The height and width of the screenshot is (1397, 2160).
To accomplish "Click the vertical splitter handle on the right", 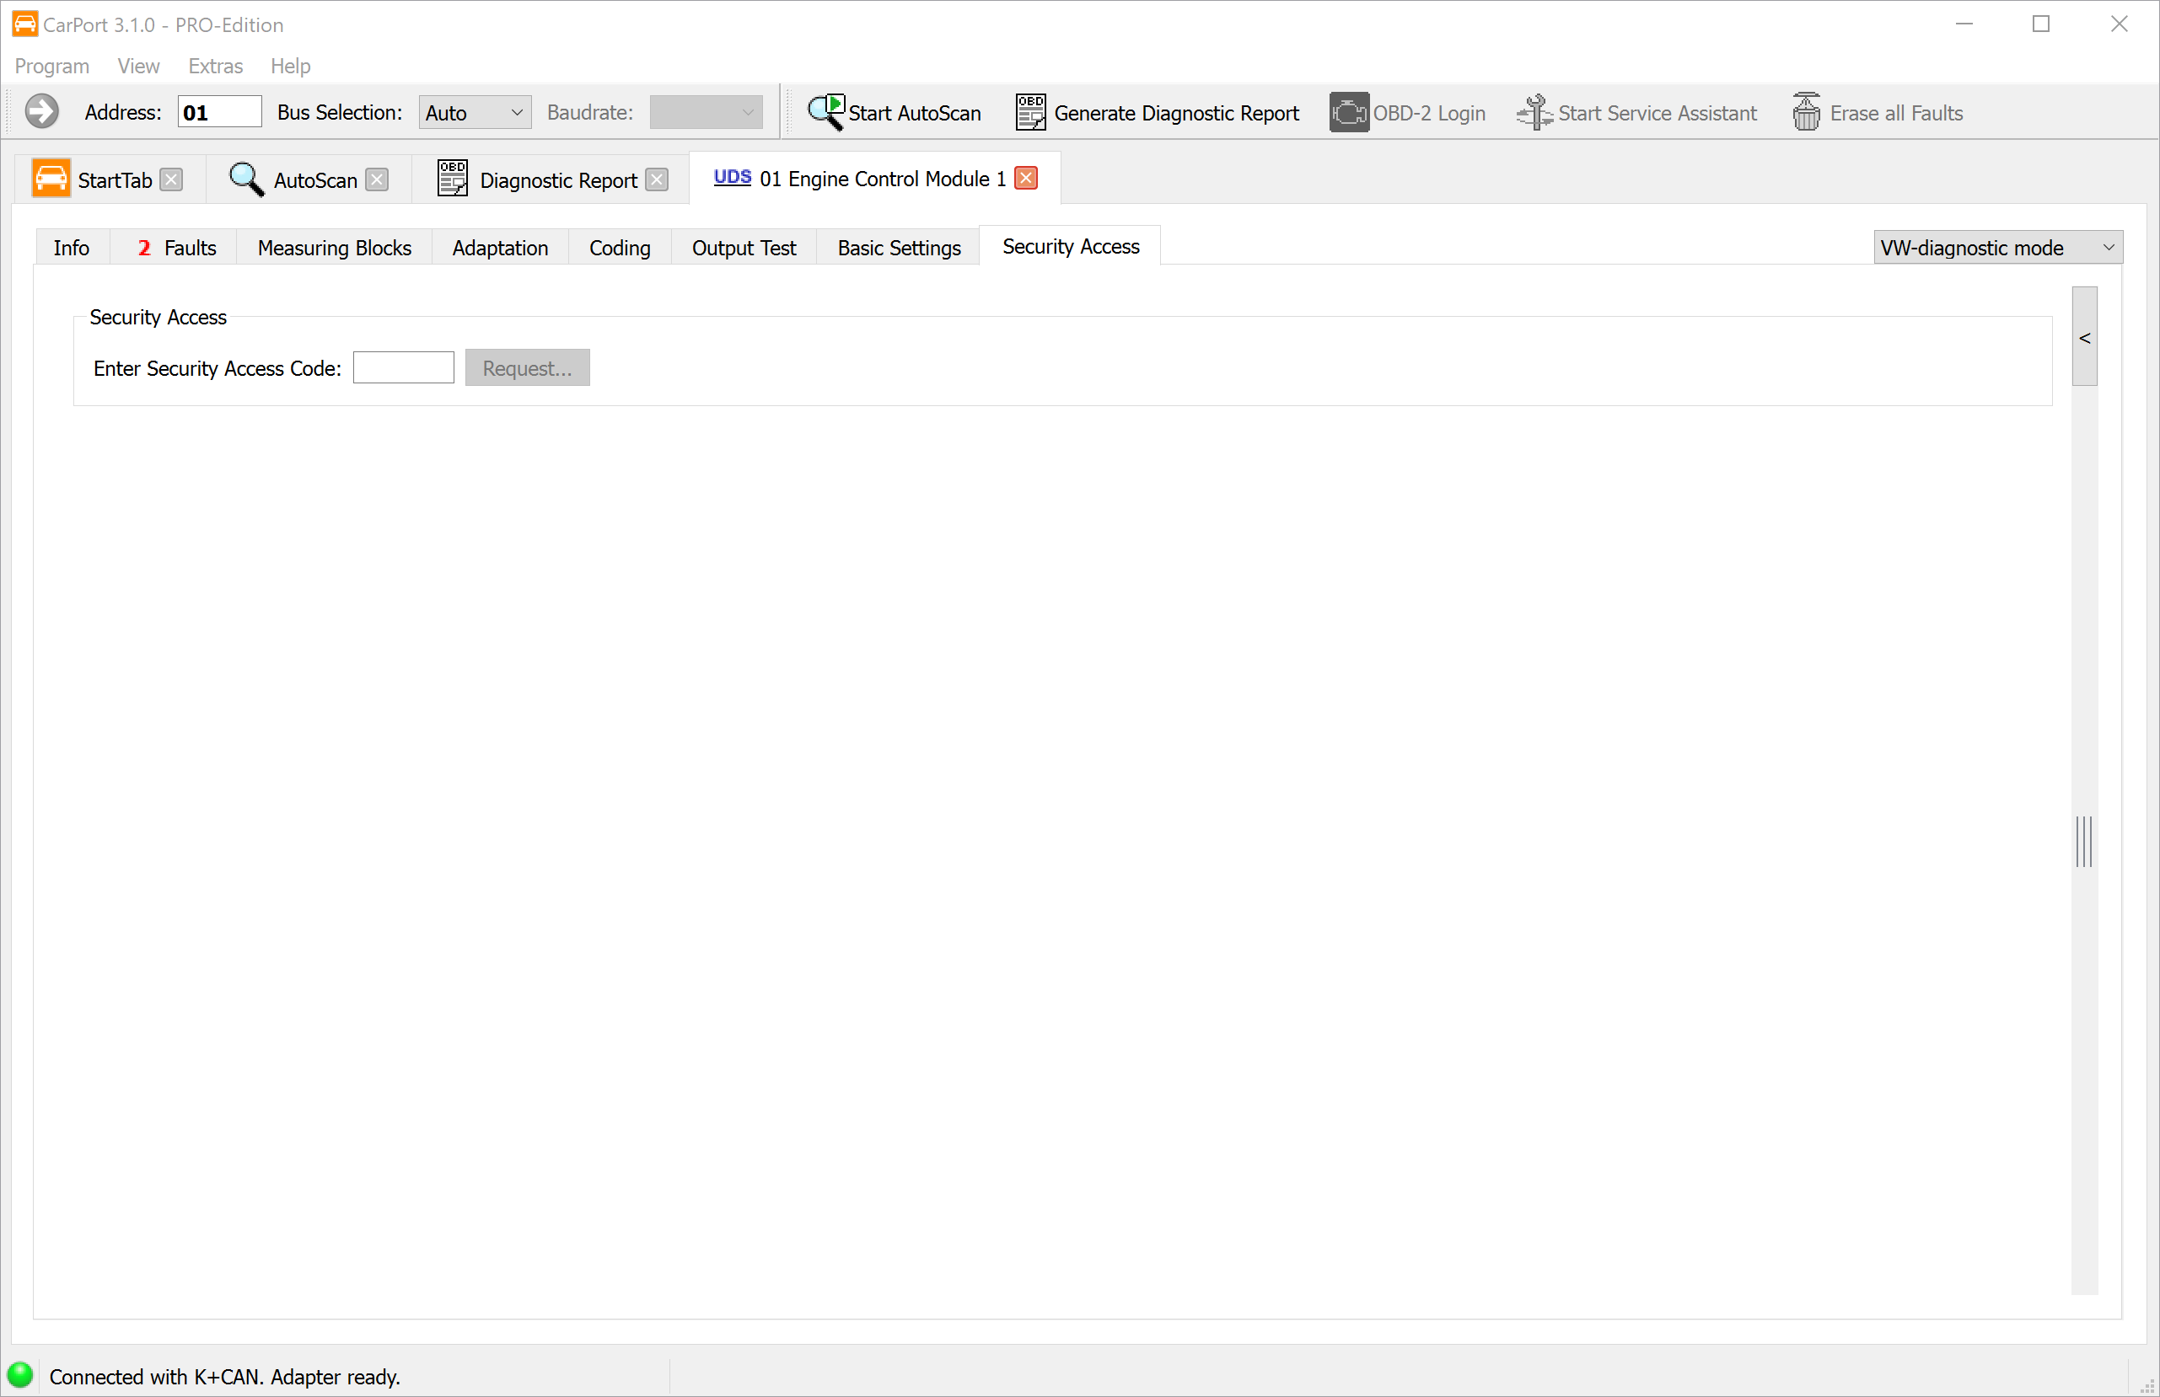I will (2084, 841).
